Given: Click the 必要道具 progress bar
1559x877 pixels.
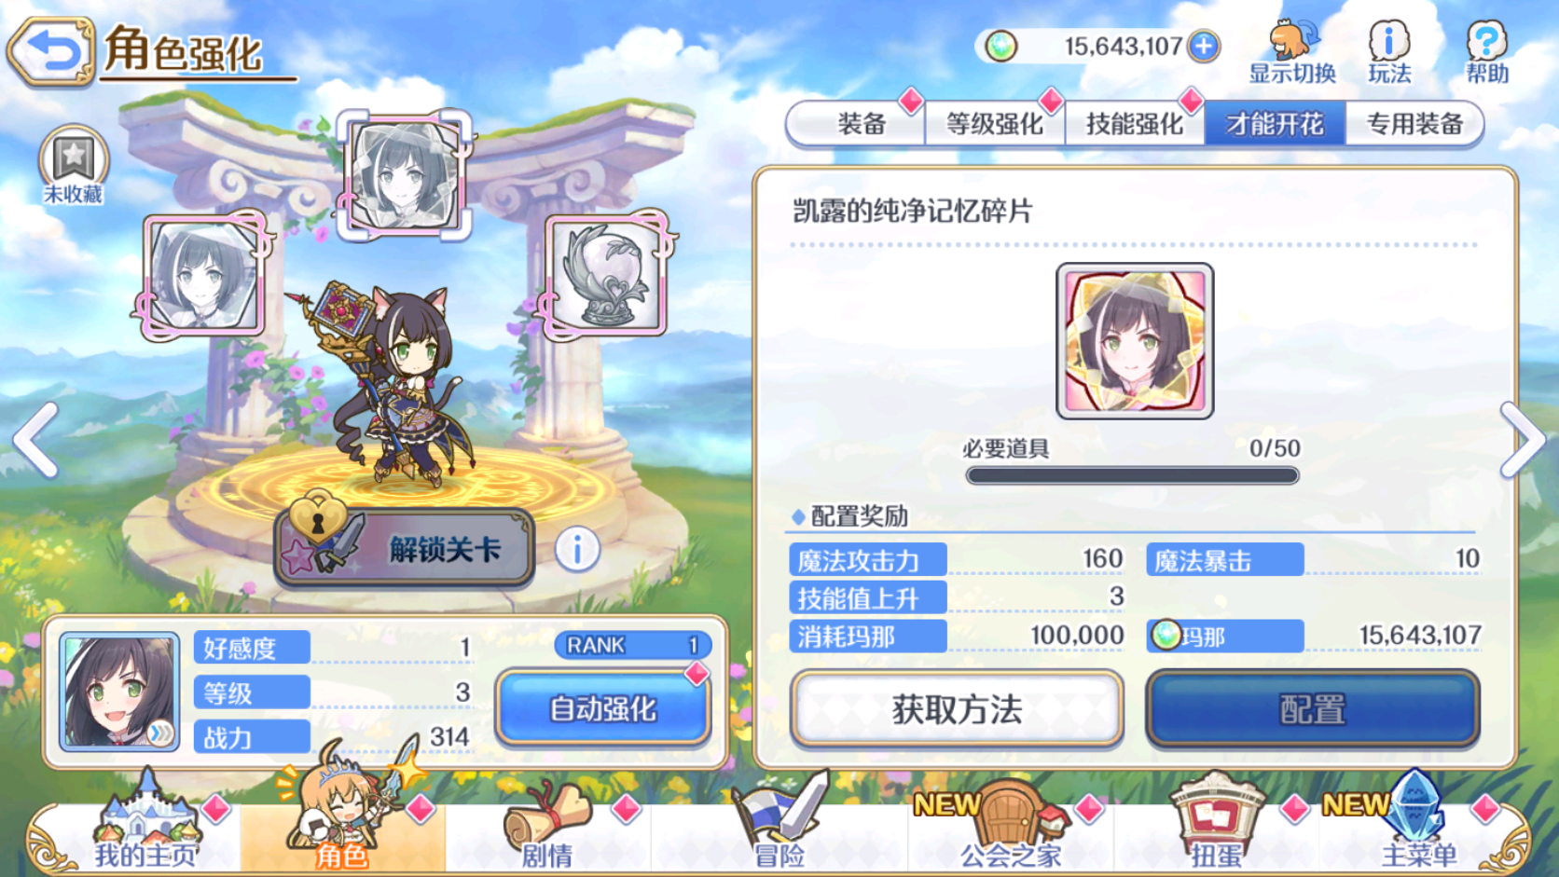Looking at the screenshot, I should coord(1132,475).
